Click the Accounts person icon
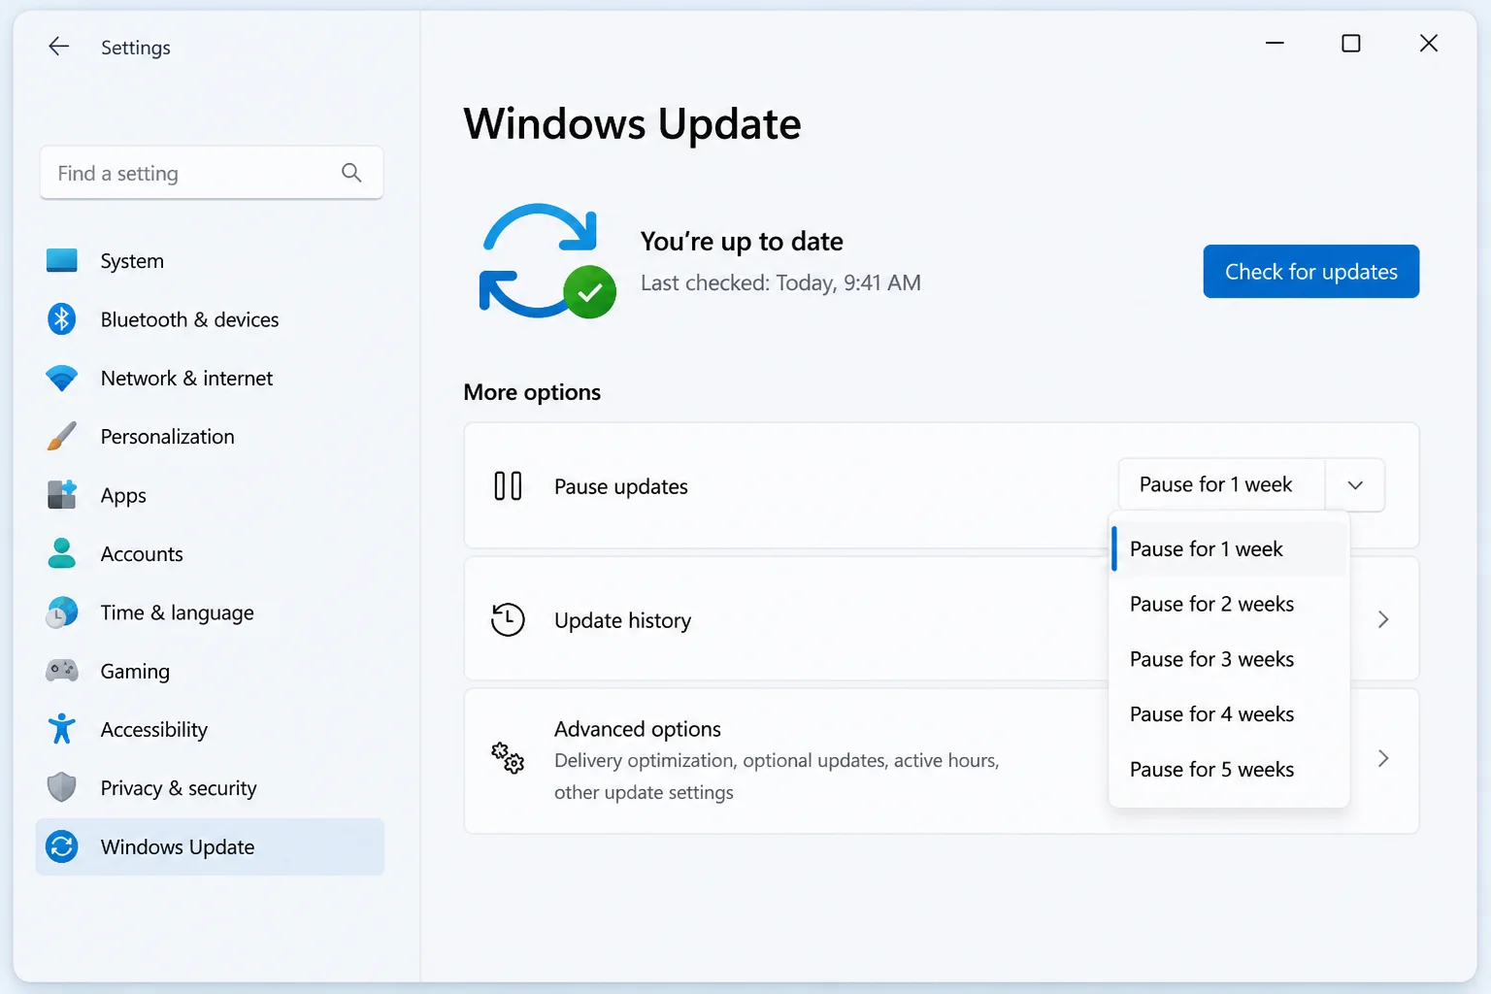 pos(62,553)
